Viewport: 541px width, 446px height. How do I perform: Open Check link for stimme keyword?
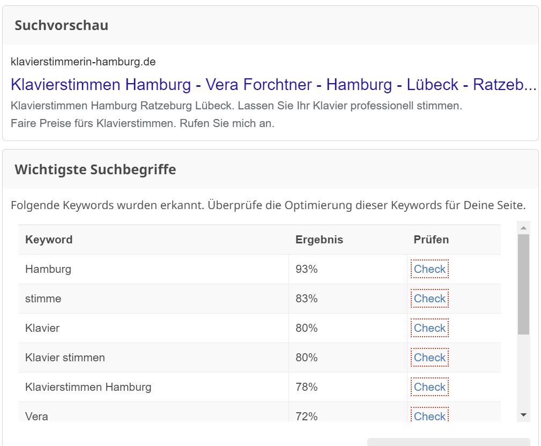coord(429,299)
